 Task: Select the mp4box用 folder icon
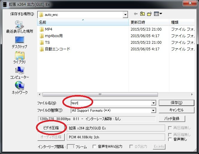point(41,36)
